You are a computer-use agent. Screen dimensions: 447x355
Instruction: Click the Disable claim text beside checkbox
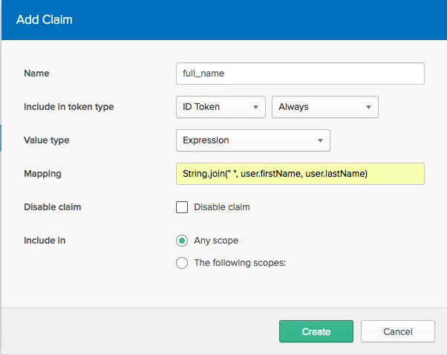222,207
